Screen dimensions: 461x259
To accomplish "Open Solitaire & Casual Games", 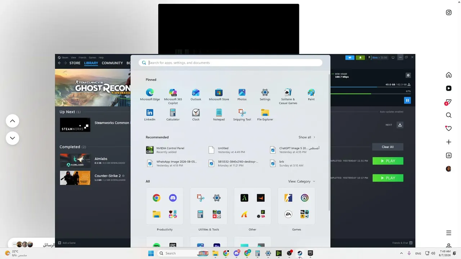I will 288,96.
